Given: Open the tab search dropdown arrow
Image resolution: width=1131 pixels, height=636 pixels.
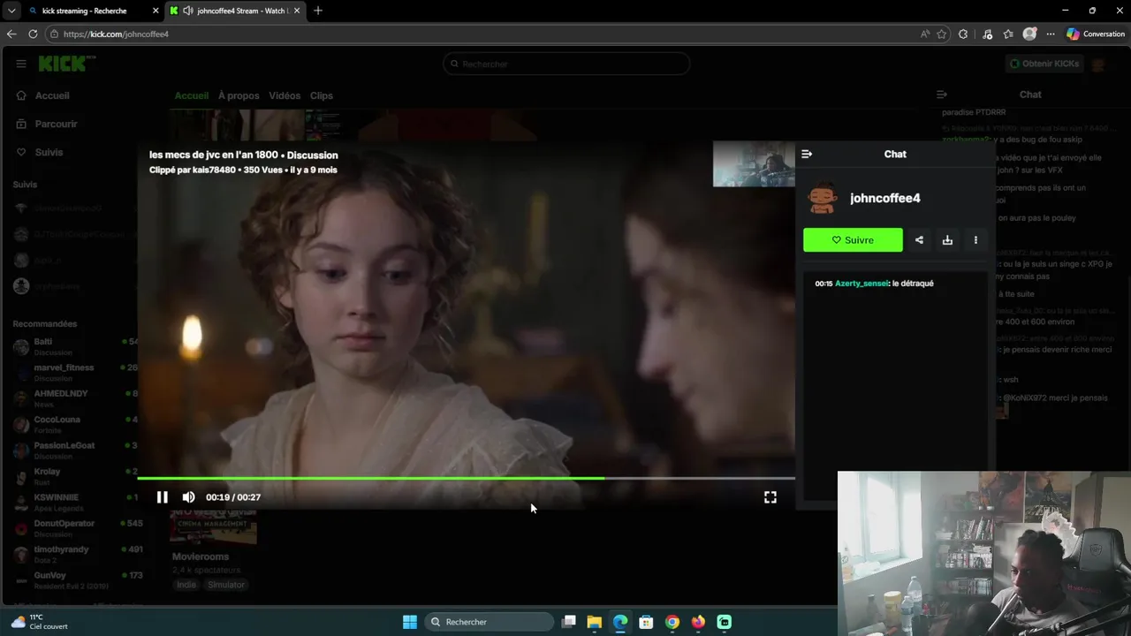Looking at the screenshot, I should tap(11, 11).
